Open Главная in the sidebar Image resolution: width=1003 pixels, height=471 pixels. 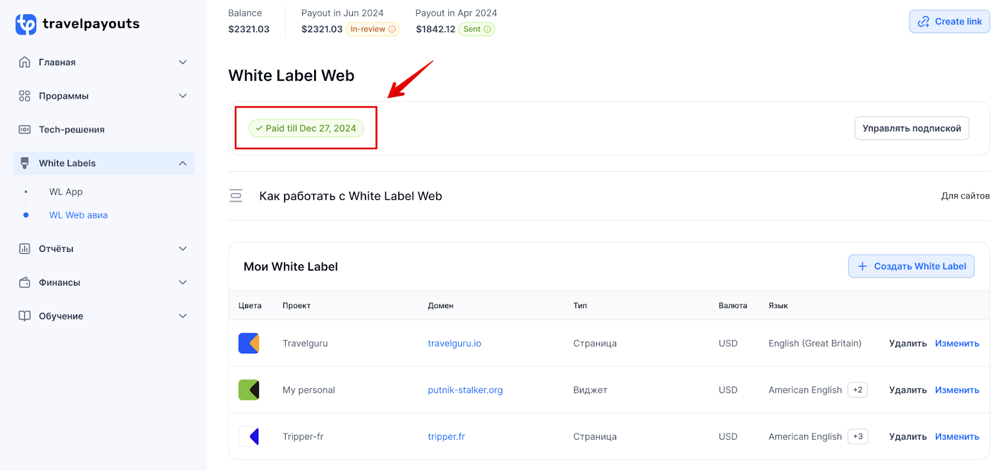[103, 62]
